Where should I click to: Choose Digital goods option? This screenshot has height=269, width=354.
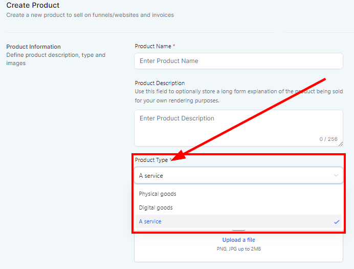coord(156,208)
